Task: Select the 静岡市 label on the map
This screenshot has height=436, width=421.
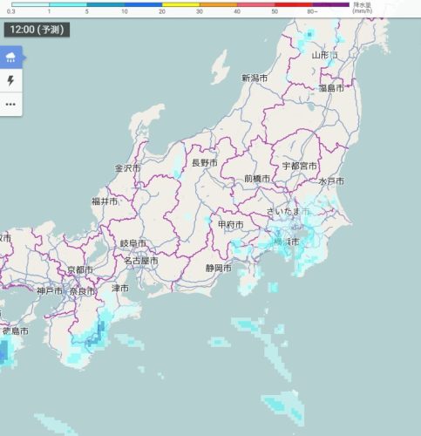Action: point(219,268)
